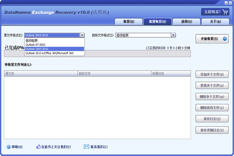Screen dimensions: 234x156
Task: Click the 立即购买 buy now button
Action: (215, 12)
